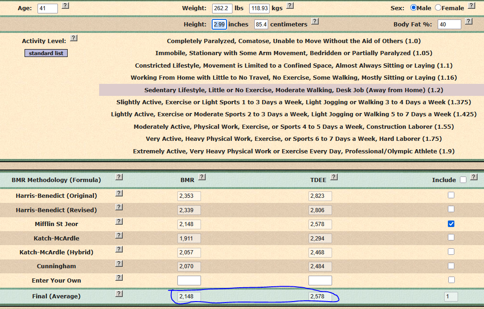Click Cunningham TDEE value 2,484

(320, 266)
